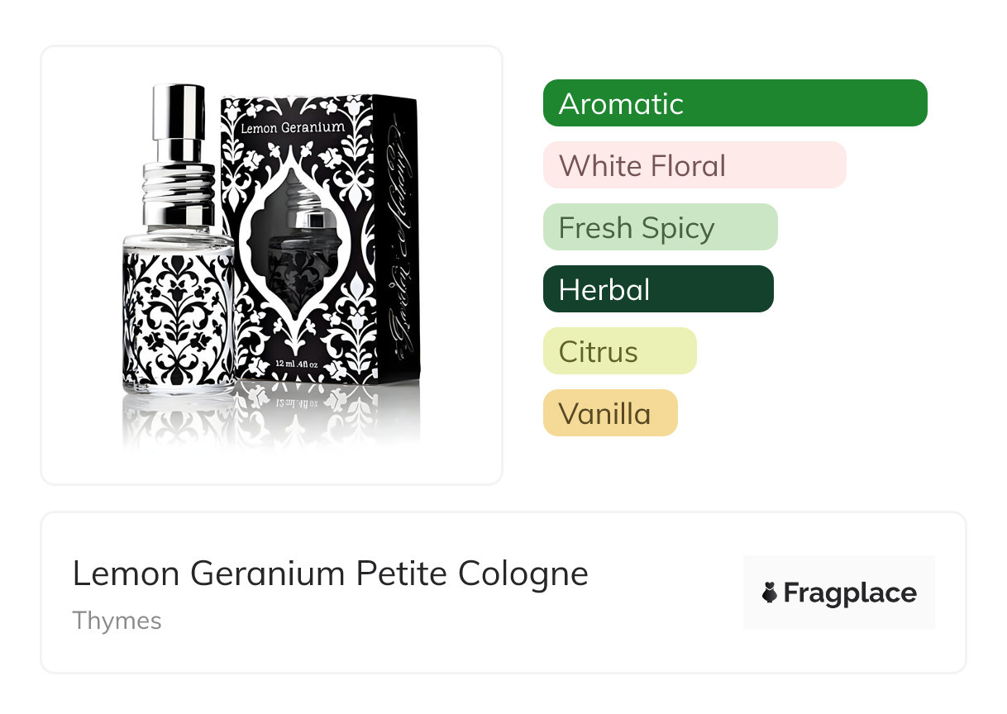Viewport: 1007px width, 714px height.
Task: Select the White Floral accord bar
Action: pyautogui.click(x=694, y=165)
